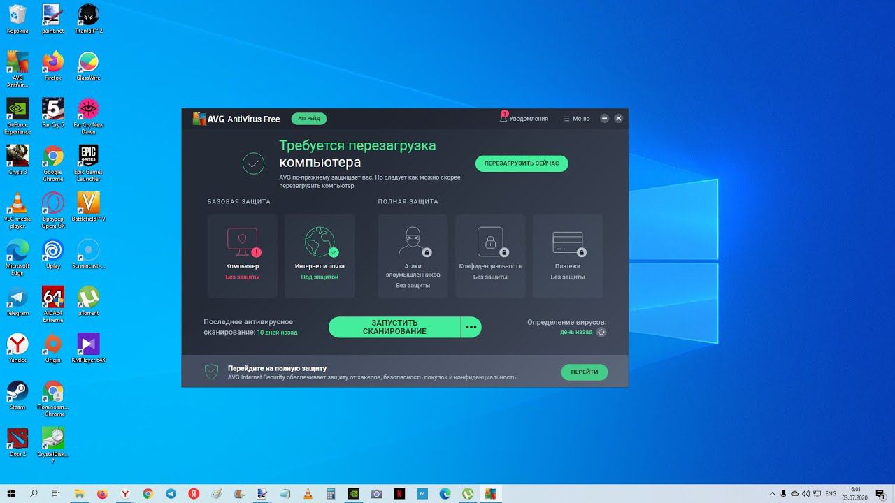Expand scan options with the three-dots button
The image size is (895, 503).
point(471,327)
